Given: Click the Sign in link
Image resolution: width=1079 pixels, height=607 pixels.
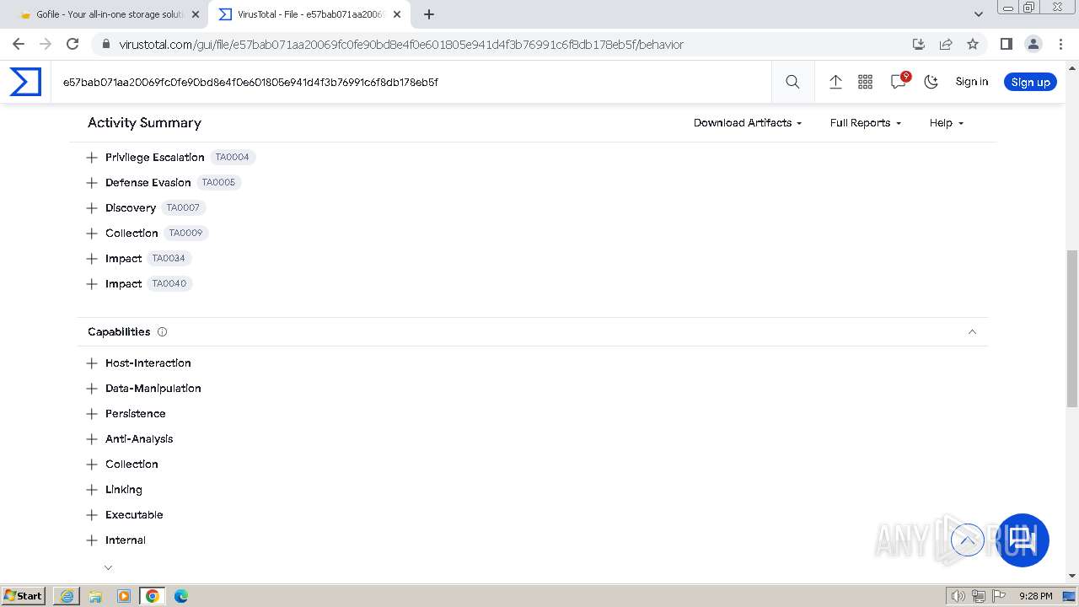Looking at the screenshot, I should tap(971, 82).
